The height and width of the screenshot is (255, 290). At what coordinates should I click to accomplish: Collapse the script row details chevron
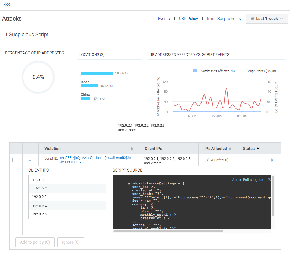(x=30, y=160)
